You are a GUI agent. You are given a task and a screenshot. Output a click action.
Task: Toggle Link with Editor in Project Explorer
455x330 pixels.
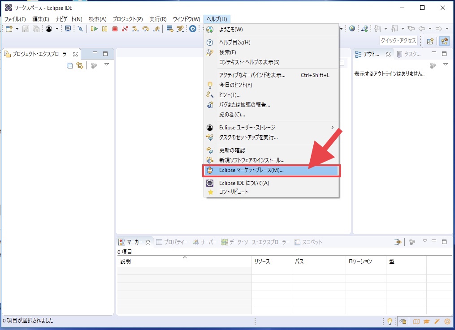79,65
